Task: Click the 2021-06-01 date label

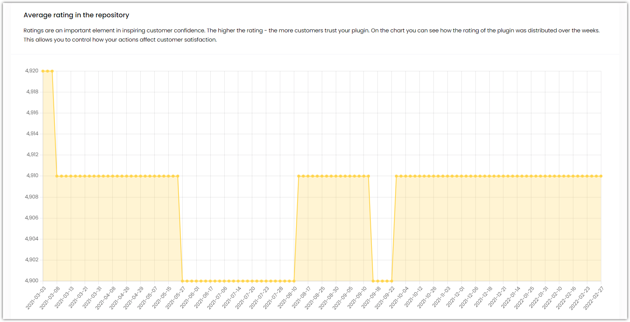Action: tap(190, 298)
